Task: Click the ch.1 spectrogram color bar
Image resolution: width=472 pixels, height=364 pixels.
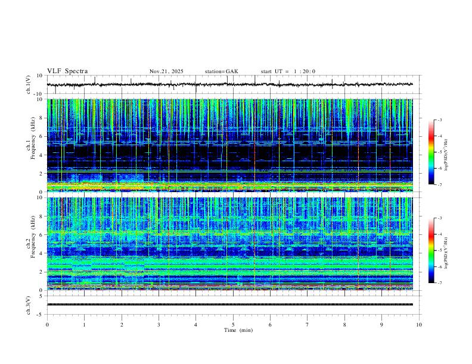Action: [x=431, y=152]
